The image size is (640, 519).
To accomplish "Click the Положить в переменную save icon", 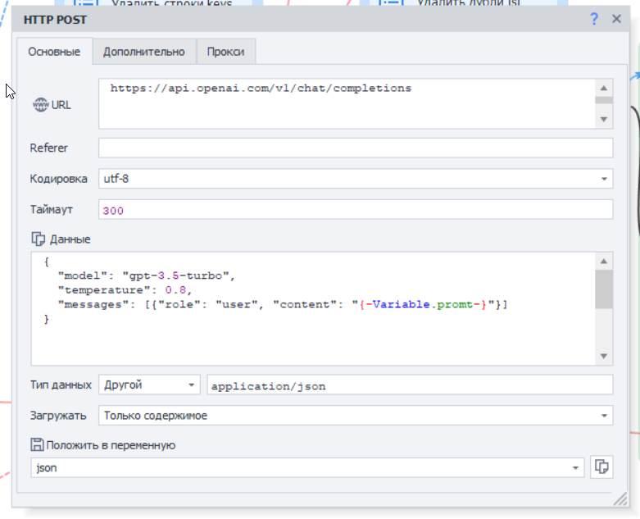I will [x=37, y=444].
